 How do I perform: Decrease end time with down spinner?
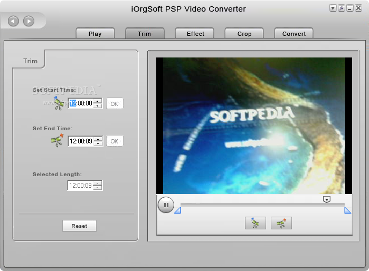tap(98, 143)
